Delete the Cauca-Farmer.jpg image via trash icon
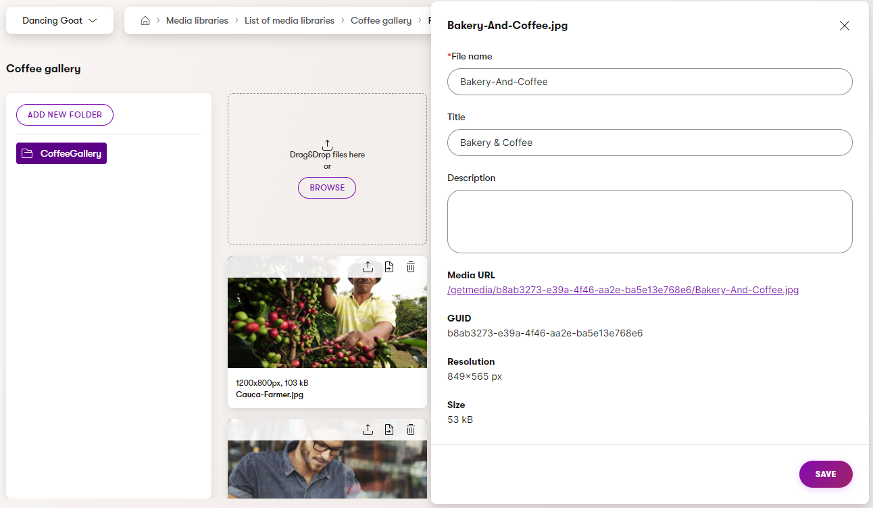 (x=411, y=267)
